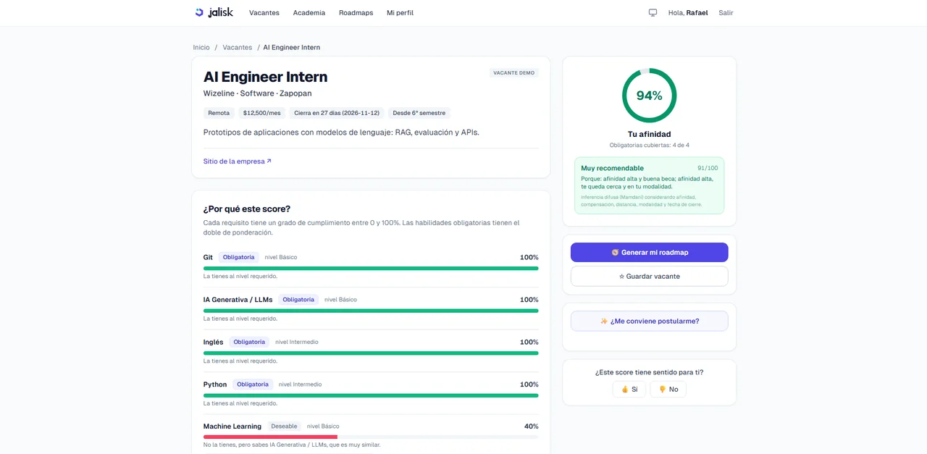Click the Obligatoria badge next to Python
The height and width of the screenshot is (454, 927).
tap(253, 384)
